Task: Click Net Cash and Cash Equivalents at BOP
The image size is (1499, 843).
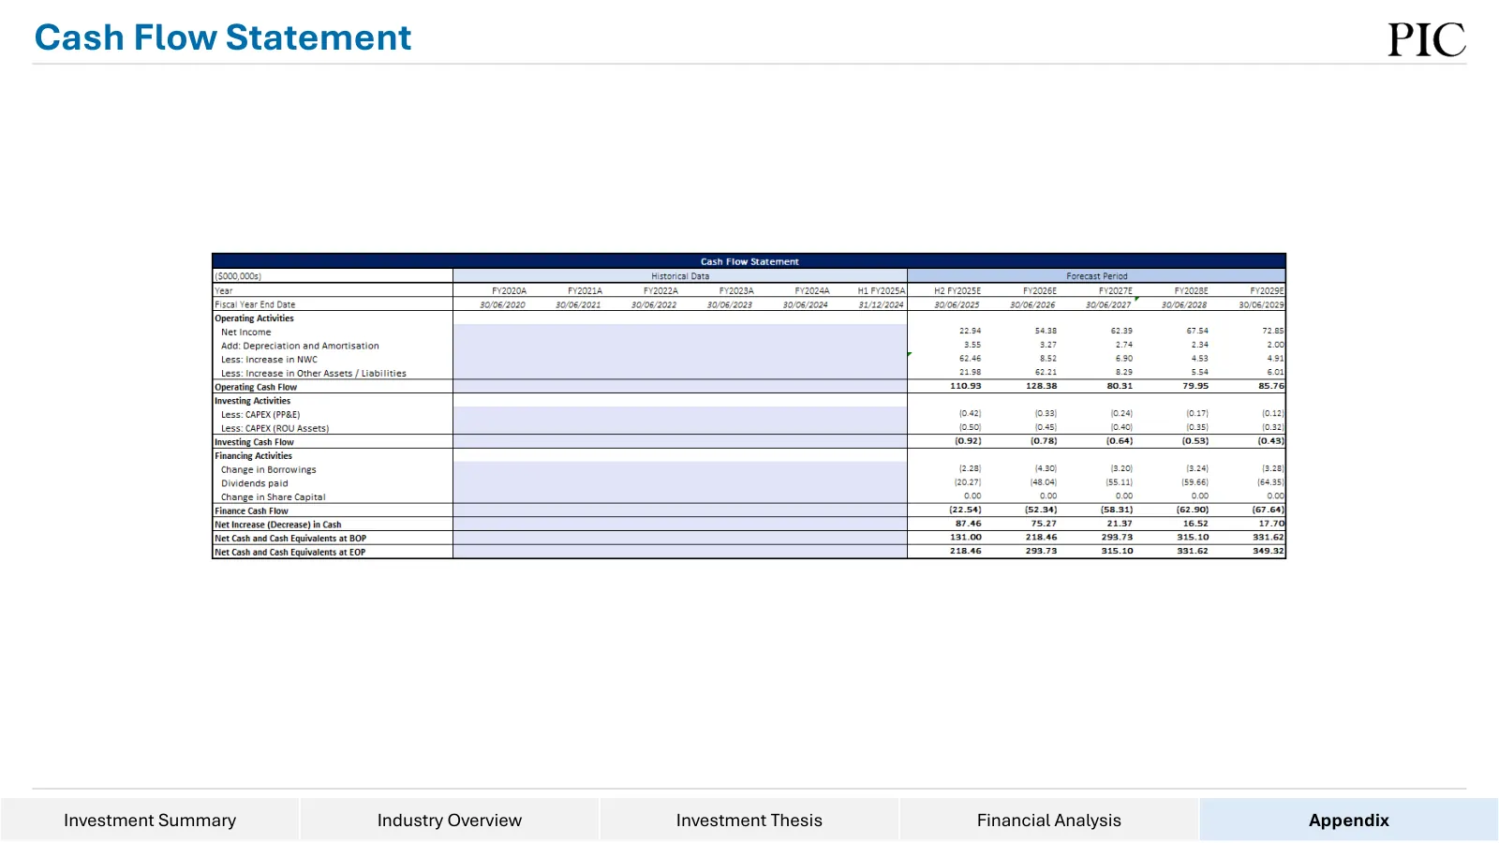Action: (x=290, y=539)
